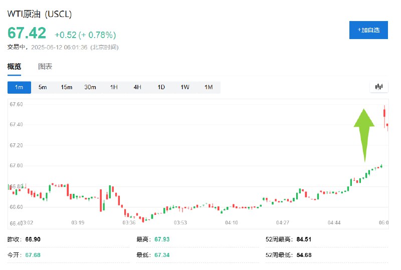Click the 03:53 time axis label
Viewport: 401px width, 270px height.
(x=180, y=223)
